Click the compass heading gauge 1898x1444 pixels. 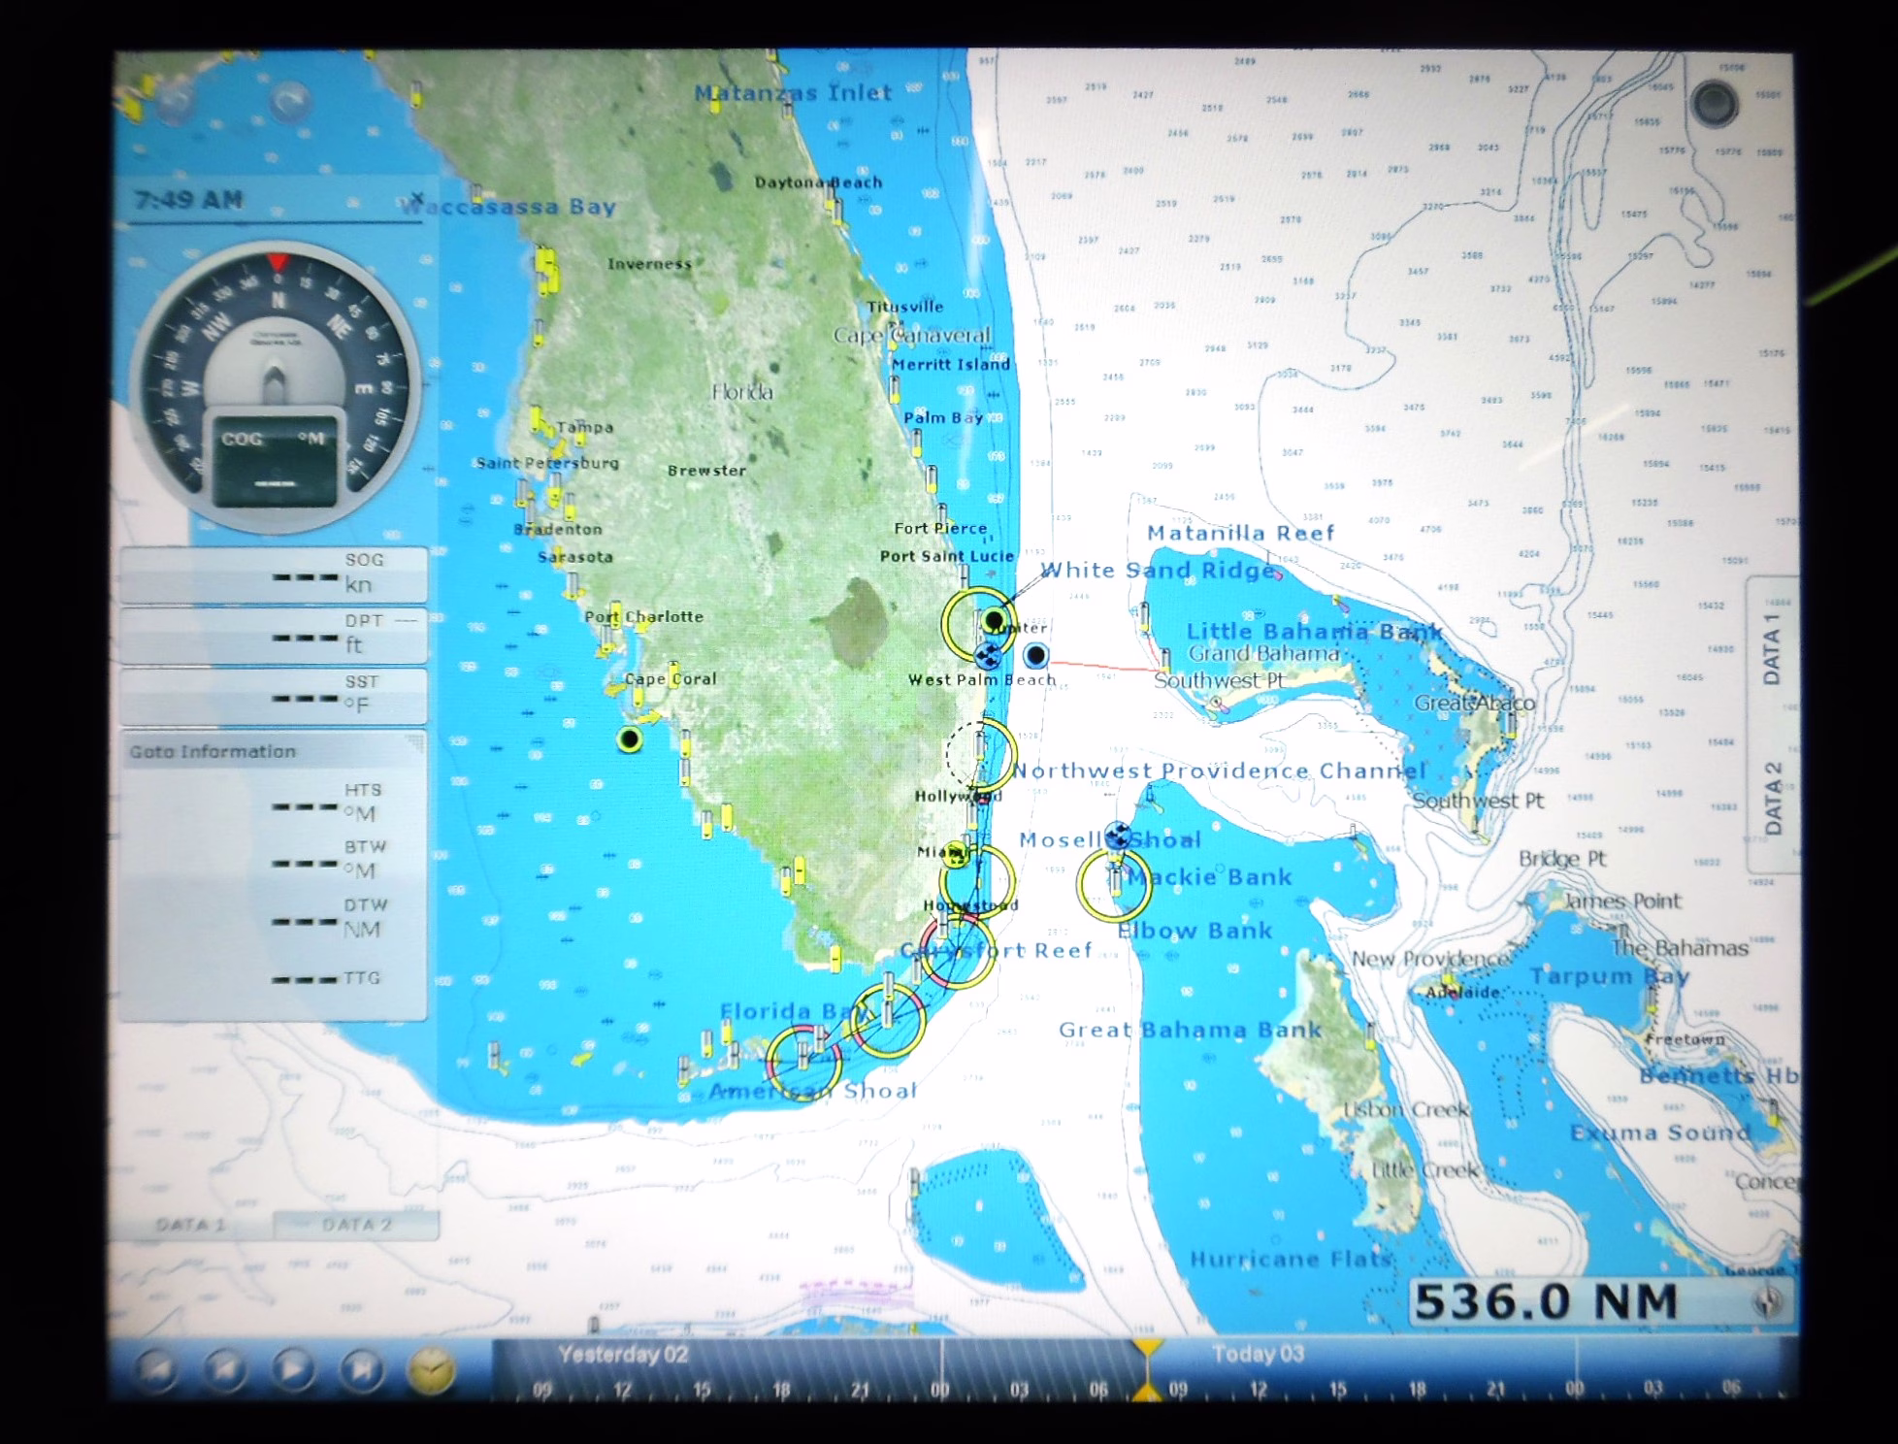click(276, 385)
